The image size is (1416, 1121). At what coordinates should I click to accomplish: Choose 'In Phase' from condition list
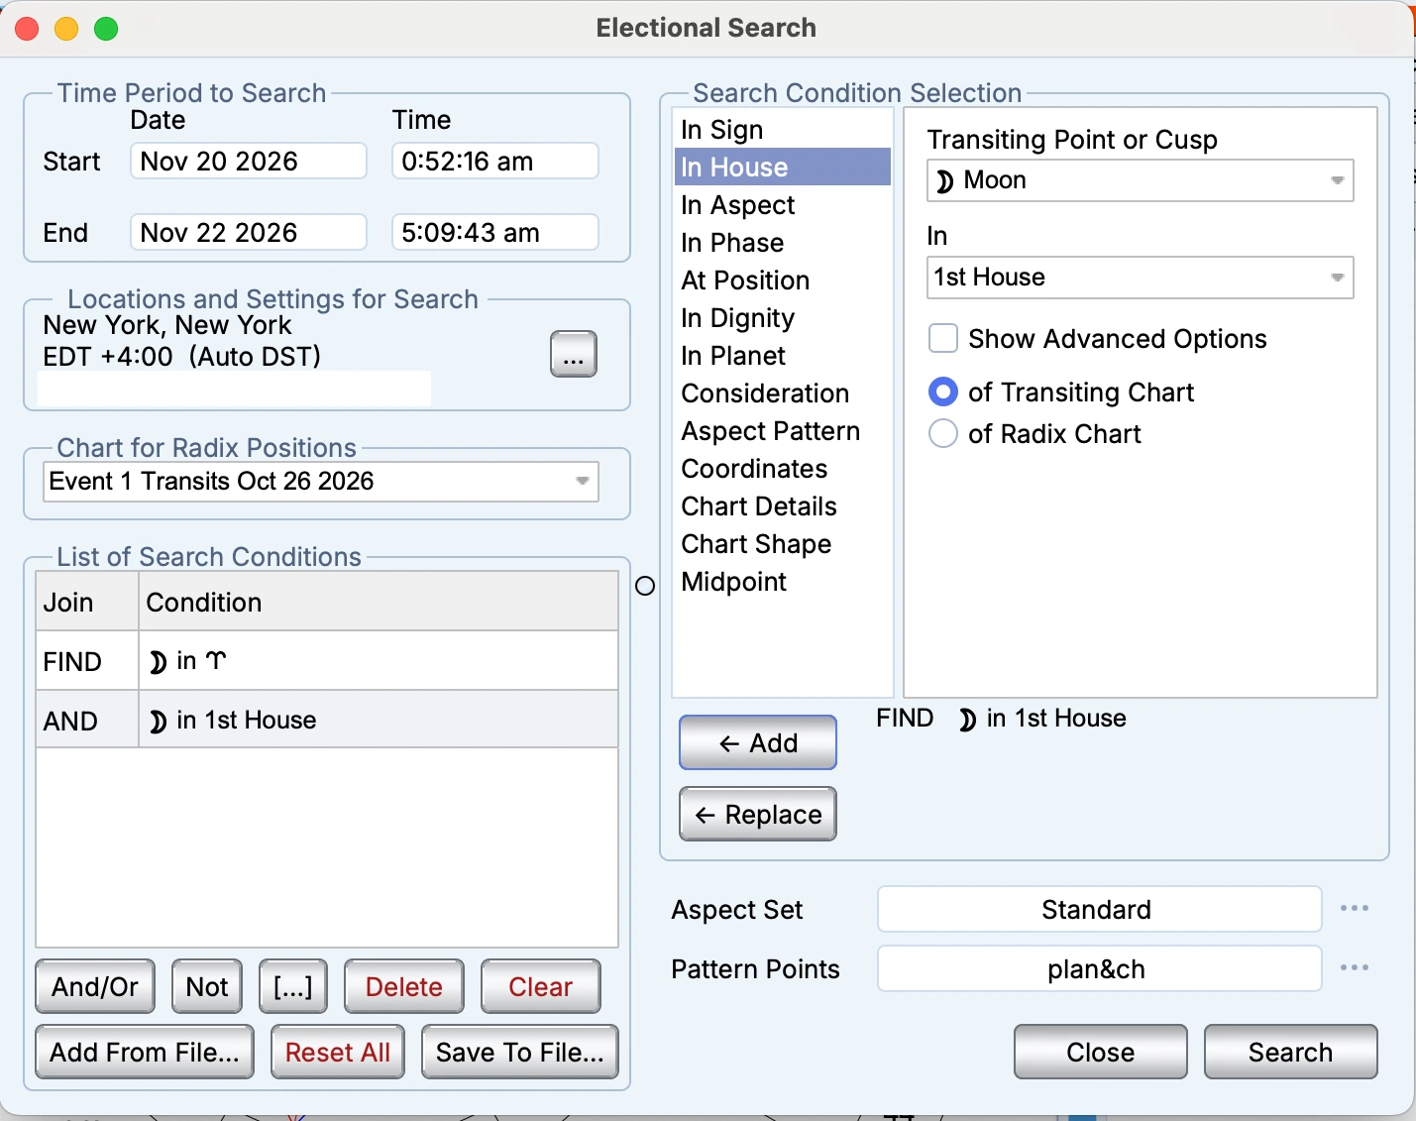click(782, 243)
